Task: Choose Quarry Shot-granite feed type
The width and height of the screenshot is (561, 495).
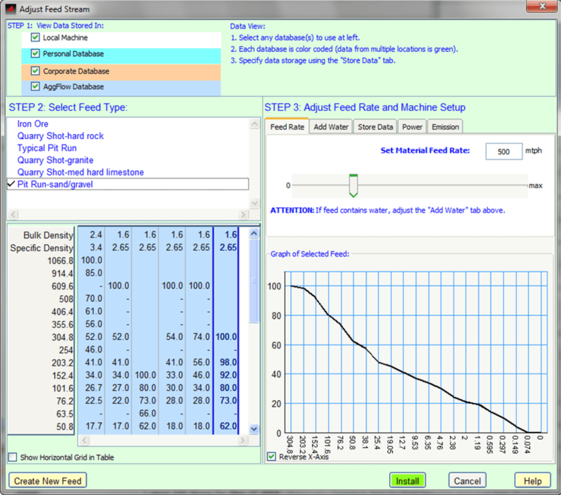Action: pos(55,160)
